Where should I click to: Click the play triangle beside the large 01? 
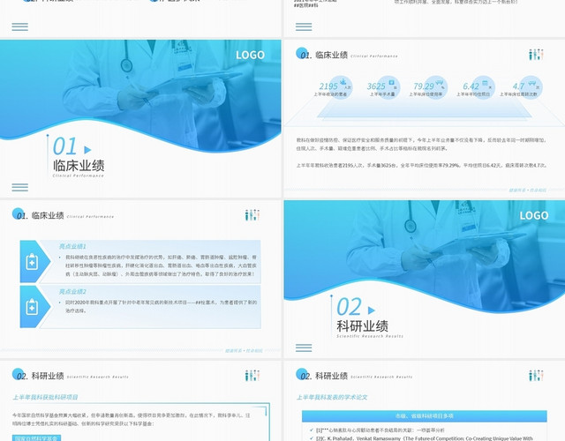[87, 149]
